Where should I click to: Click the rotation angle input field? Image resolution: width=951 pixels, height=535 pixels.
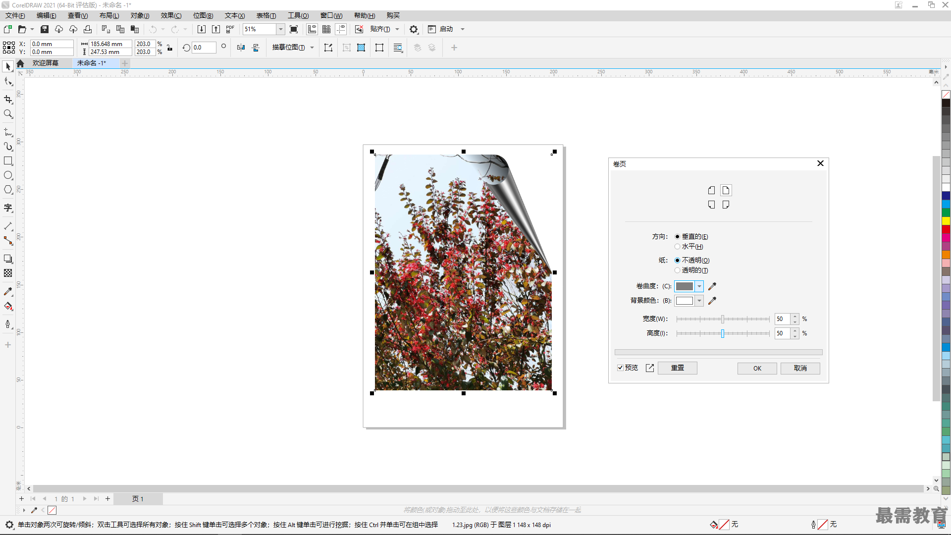[204, 48]
